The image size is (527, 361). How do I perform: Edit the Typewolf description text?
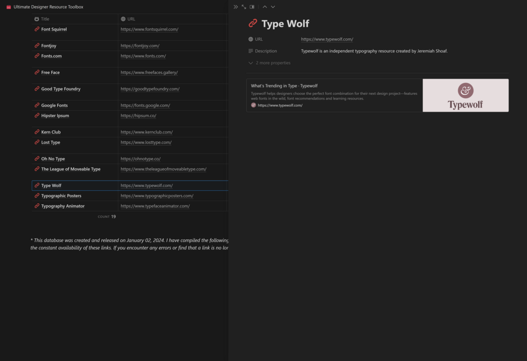point(374,51)
